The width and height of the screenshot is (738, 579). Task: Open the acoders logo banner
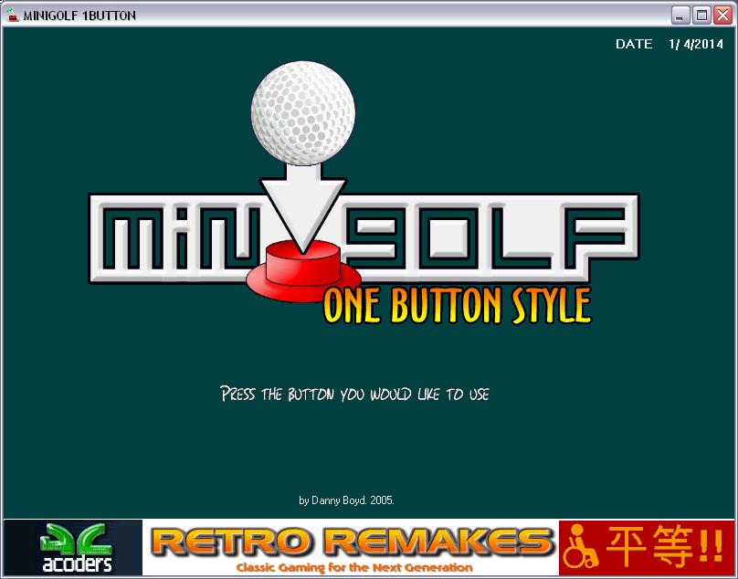tap(73, 547)
